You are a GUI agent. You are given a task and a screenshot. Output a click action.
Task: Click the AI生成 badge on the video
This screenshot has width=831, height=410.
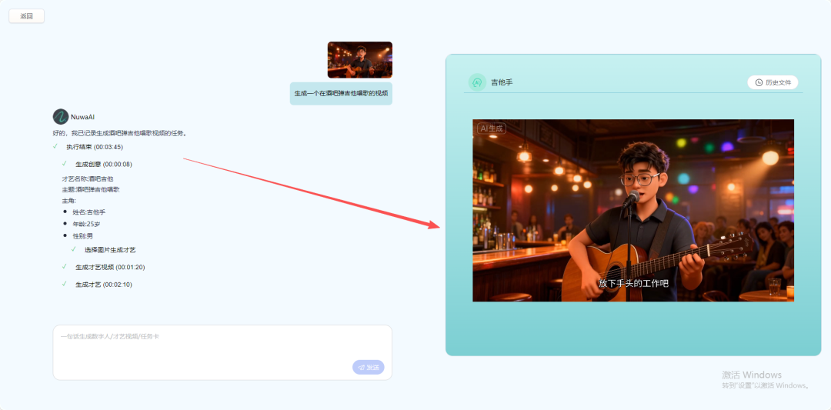click(x=491, y=129)
